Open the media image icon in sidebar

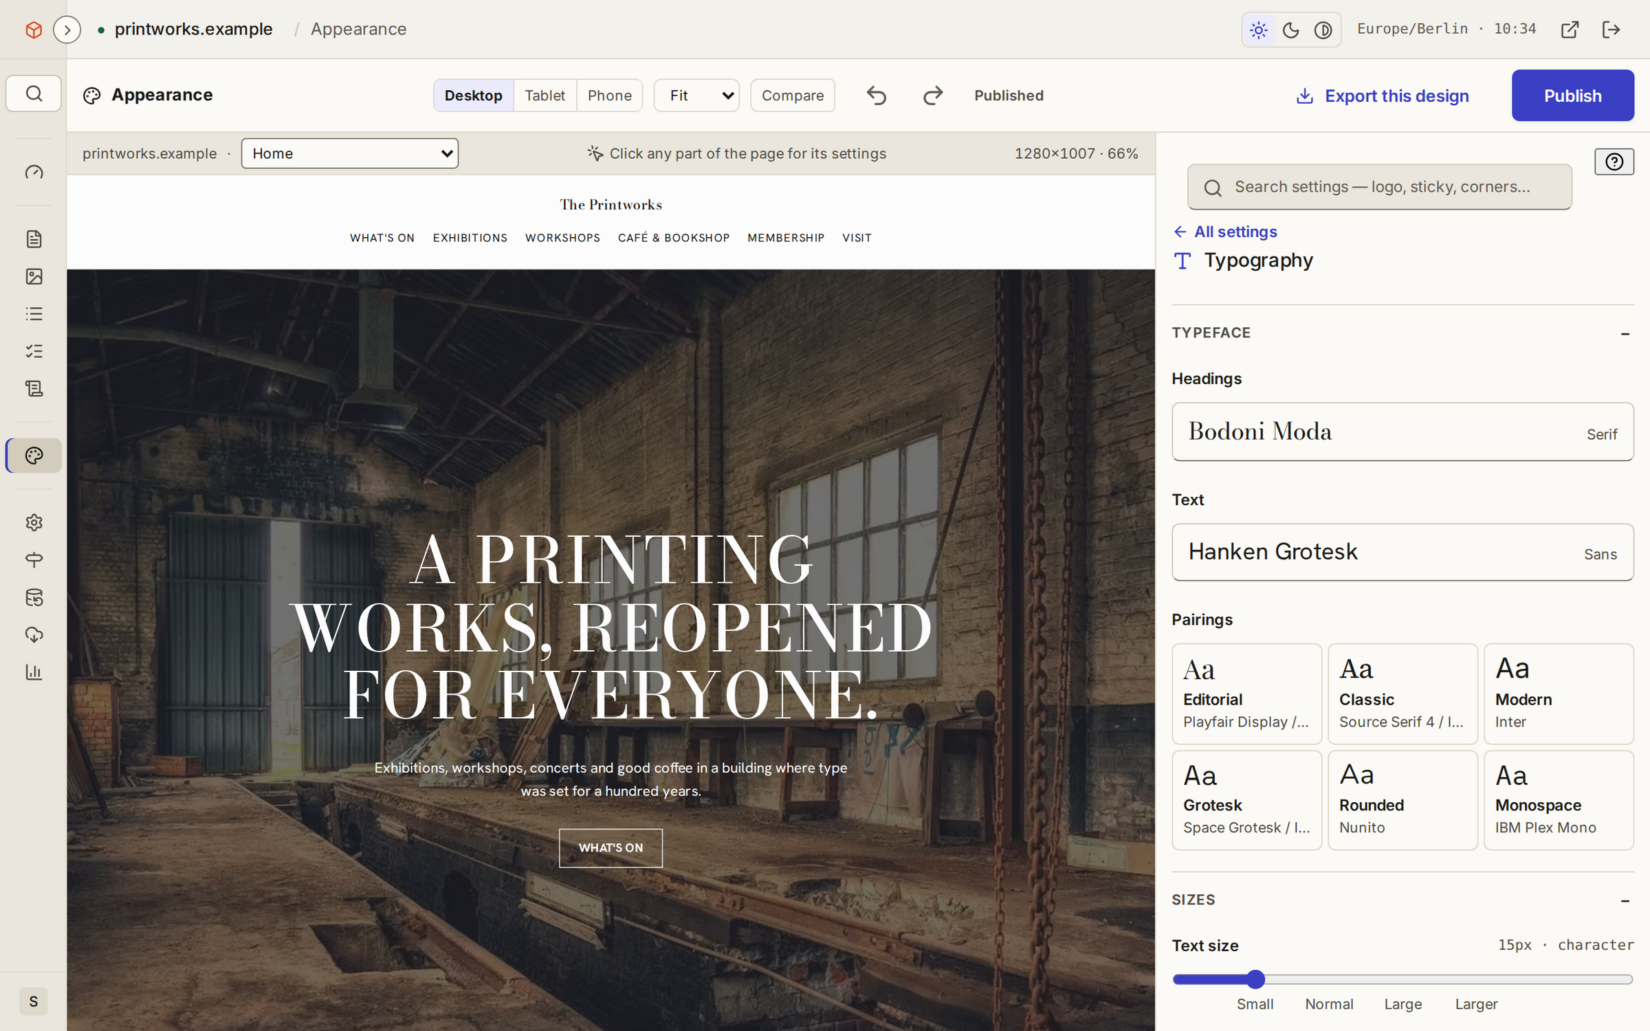[34, 276]
